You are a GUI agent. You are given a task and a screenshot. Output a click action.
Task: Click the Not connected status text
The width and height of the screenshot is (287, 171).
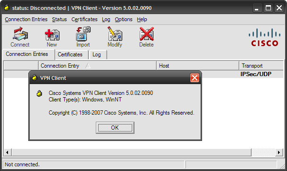point(22,164)
